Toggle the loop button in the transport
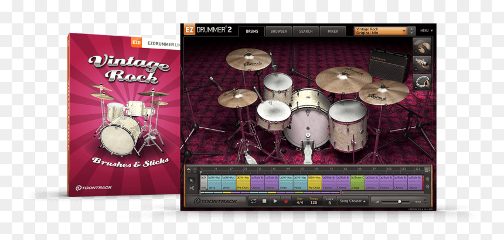This screenshot has width=504, height=240. pos(254,201)
